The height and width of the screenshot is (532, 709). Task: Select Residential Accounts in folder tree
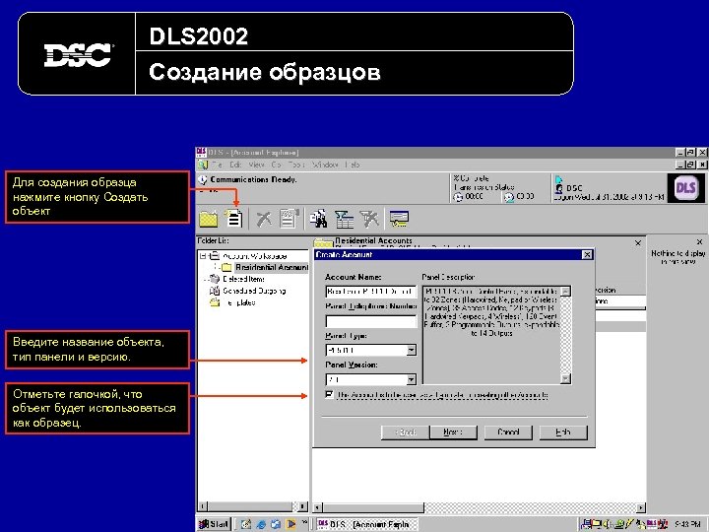[x=272, y=267]
